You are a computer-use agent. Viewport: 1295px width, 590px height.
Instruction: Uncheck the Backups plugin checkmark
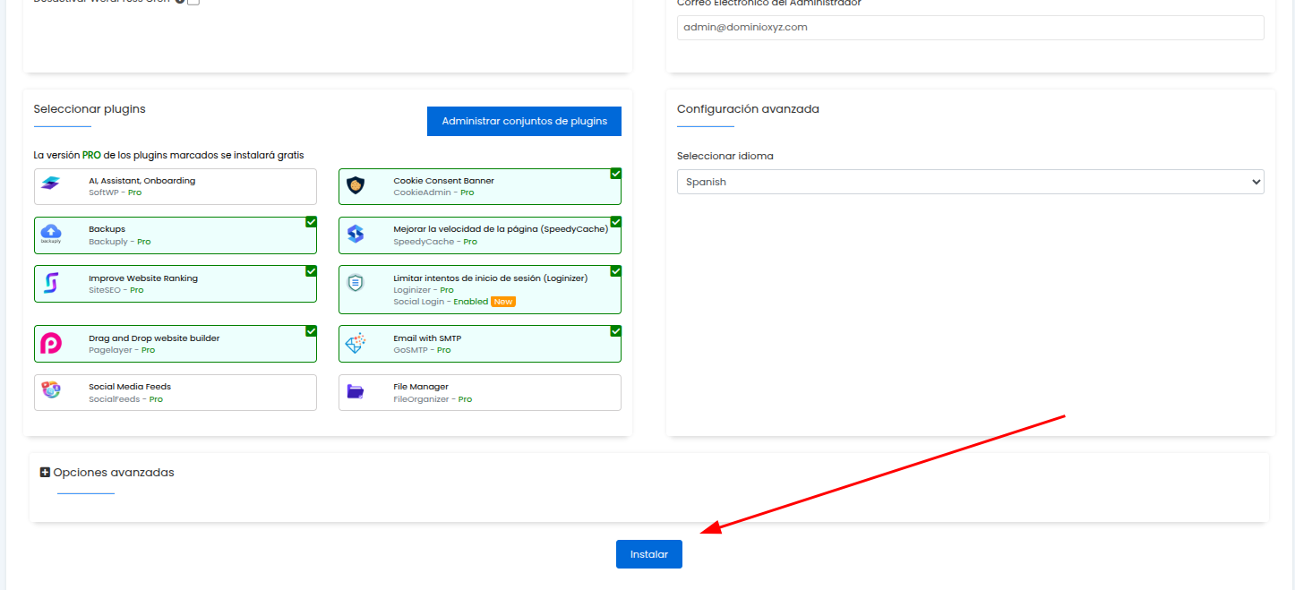(x=311, y=222)
